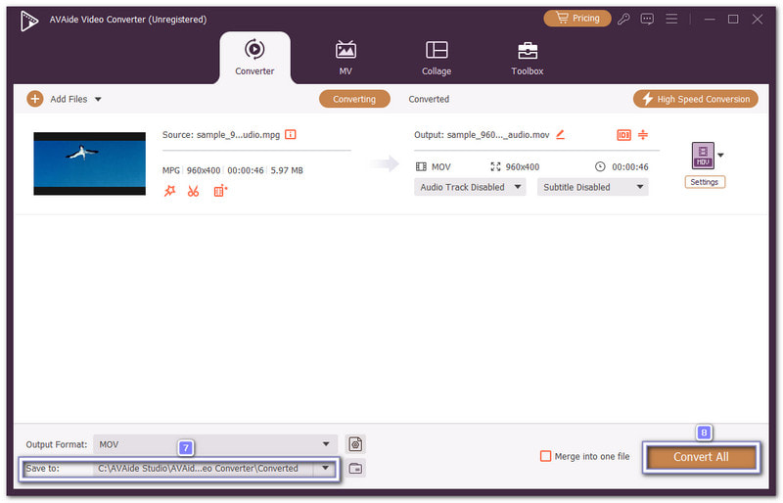Click the compress video icon
This screenshot has height=503, width=783.
(643, 134)
